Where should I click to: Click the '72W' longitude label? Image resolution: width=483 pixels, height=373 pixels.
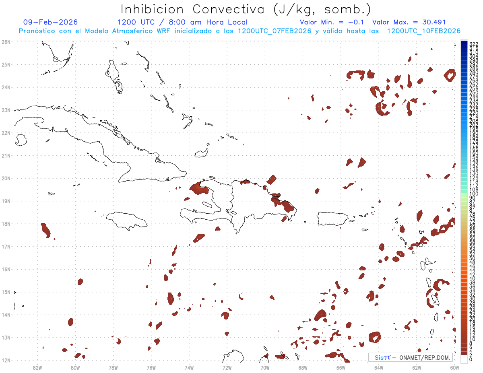(227, 367)
